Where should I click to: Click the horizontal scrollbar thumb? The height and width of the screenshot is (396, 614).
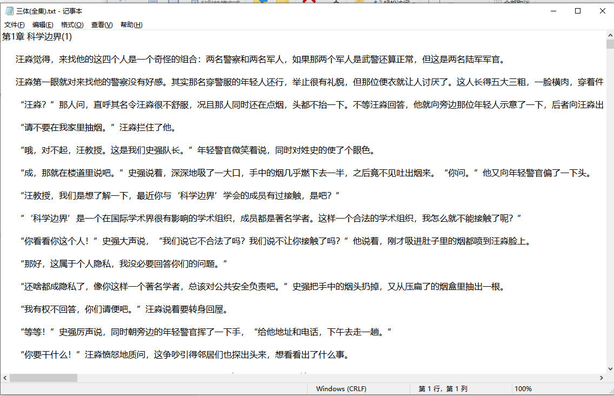(43, 378)
